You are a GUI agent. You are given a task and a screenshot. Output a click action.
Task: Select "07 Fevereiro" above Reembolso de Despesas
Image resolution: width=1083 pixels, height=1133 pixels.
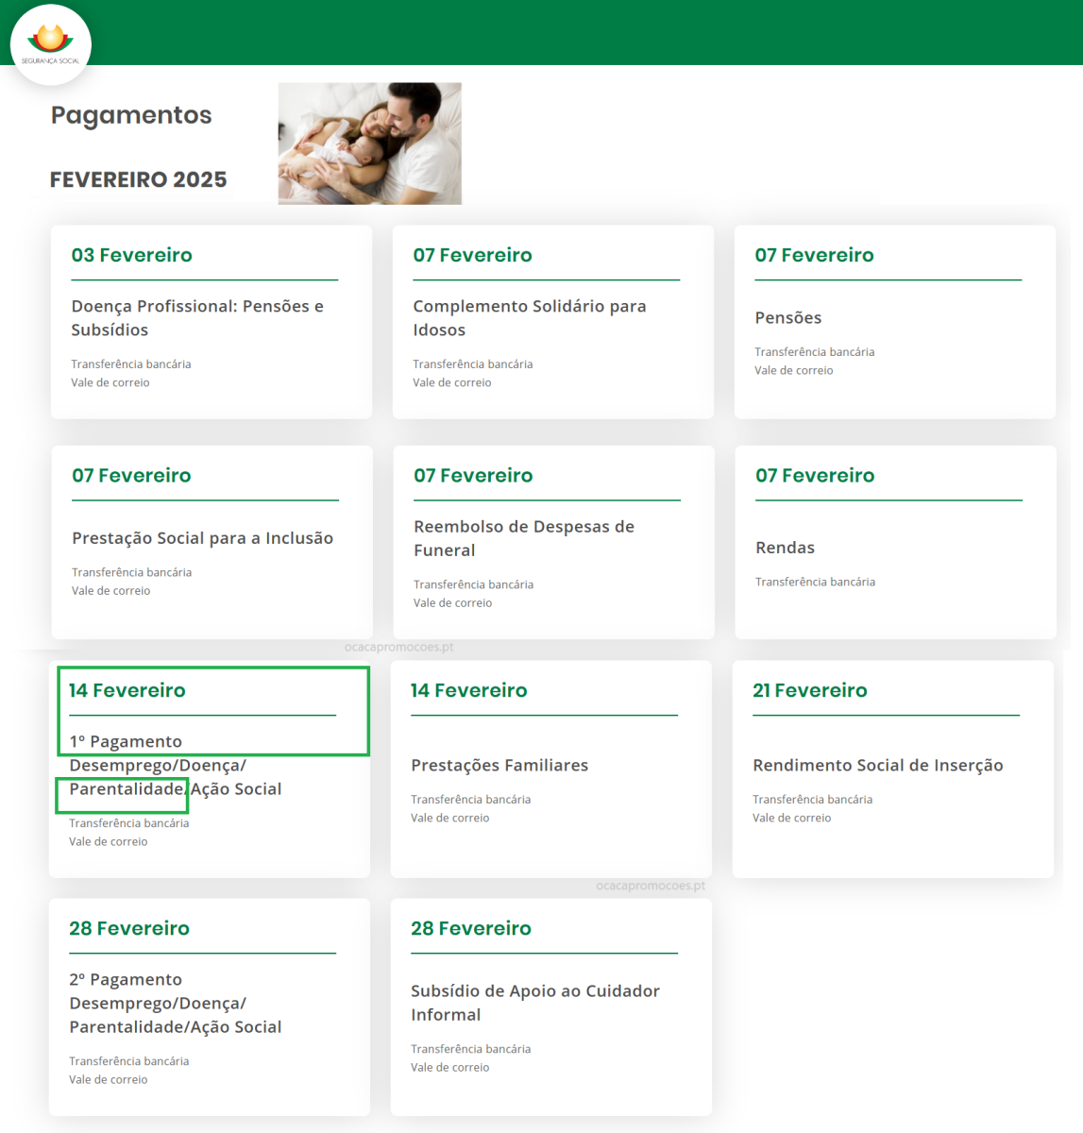474,476
